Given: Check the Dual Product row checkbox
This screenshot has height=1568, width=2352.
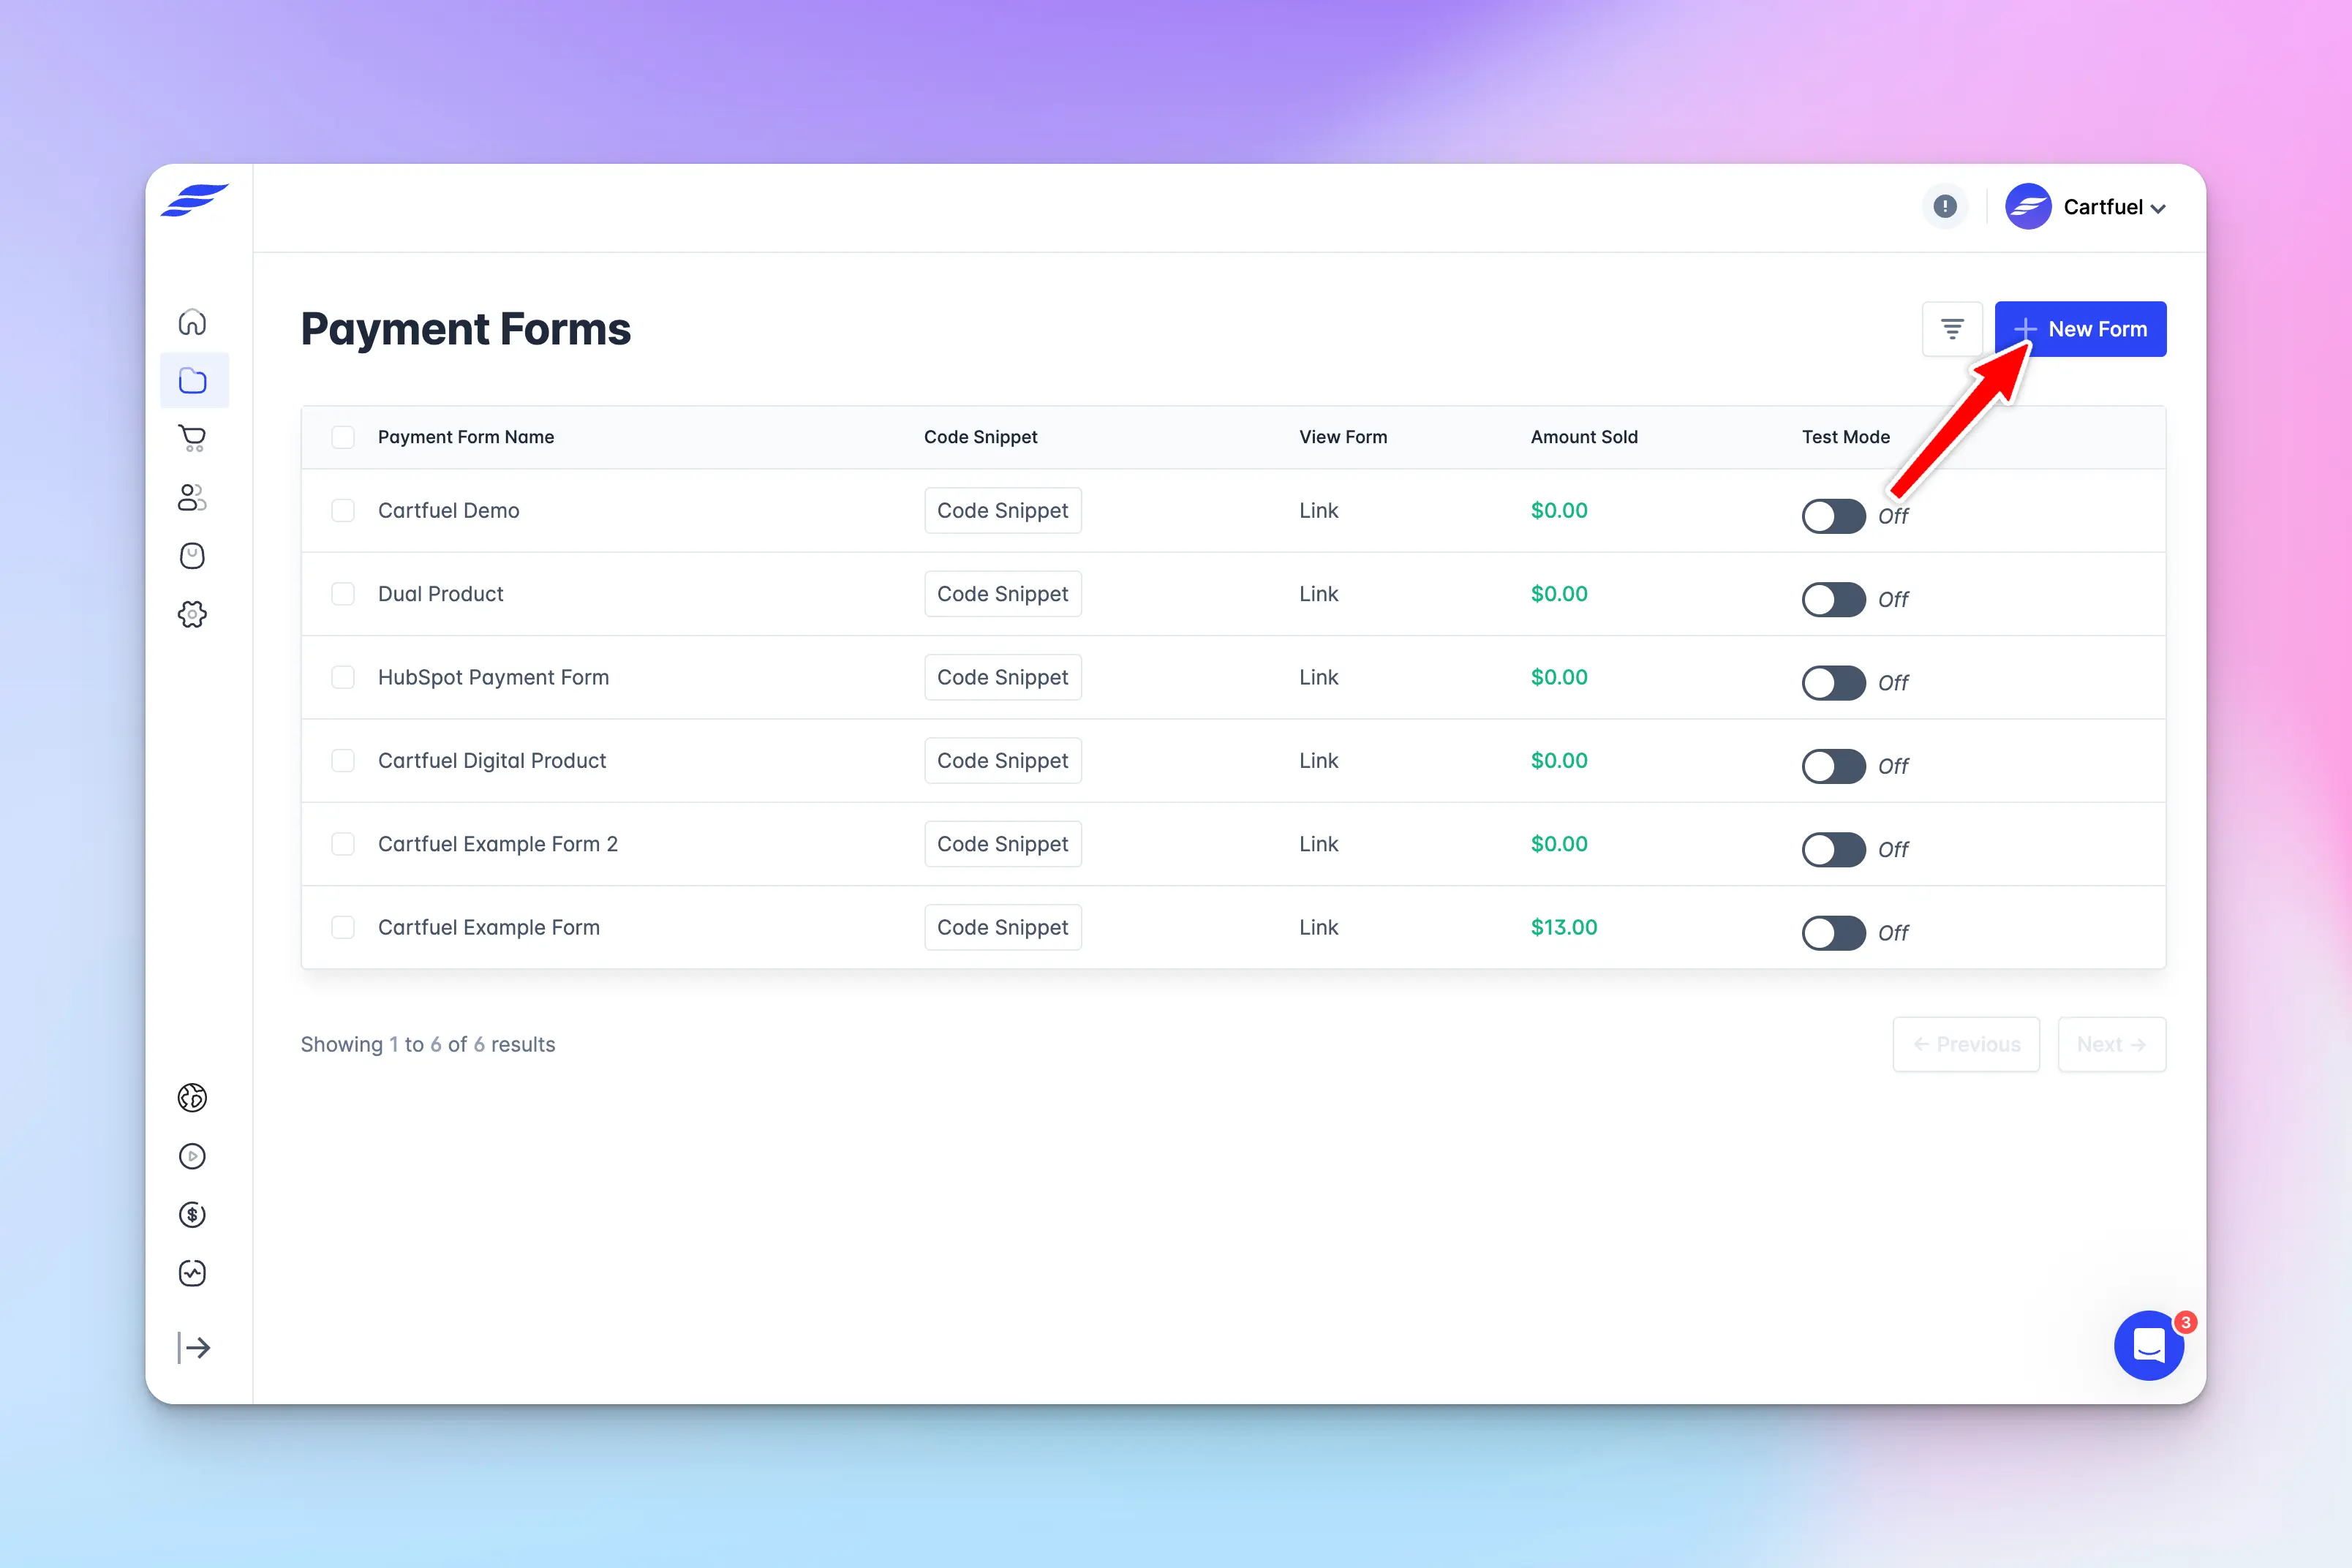Looking at the screenshot, I should [x=343, y=594].
